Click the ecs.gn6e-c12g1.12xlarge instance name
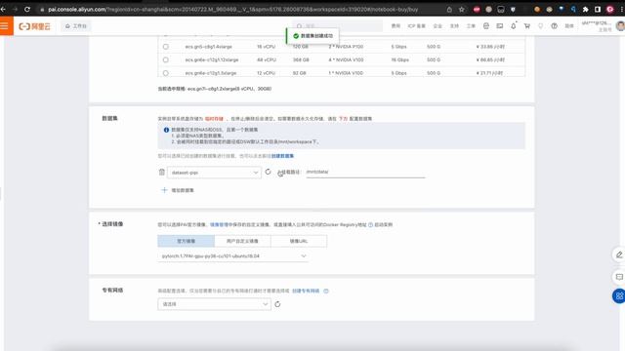The width and height of the screenshot is (625, 351). (212, 59)
